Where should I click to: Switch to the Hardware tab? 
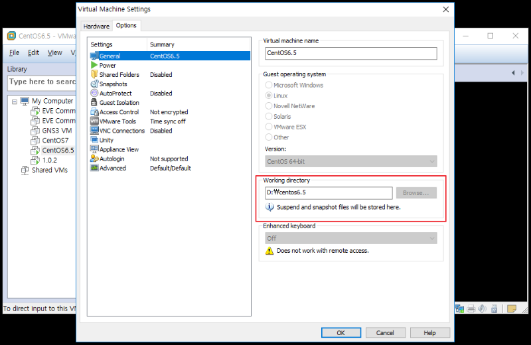pyautogui.click(x=96, y=26)
